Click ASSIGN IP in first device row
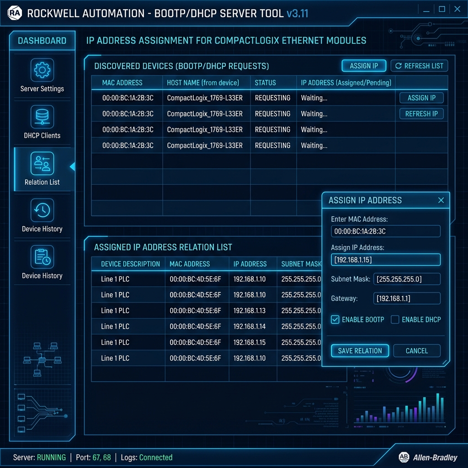Viewport: 468px width, 468px height. click(x=421, y=98)
